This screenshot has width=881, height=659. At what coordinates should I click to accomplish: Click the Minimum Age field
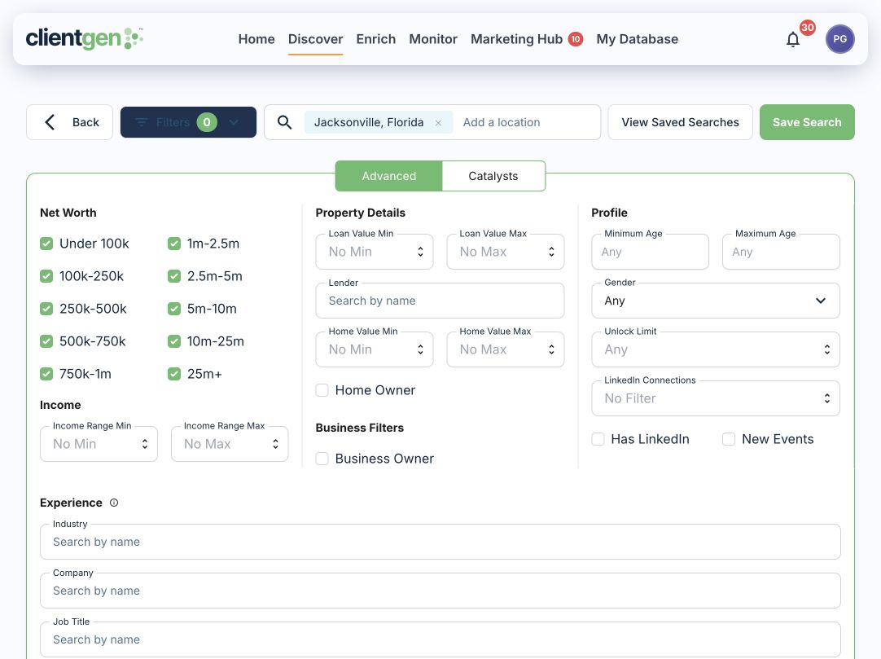tap(650, 252)
